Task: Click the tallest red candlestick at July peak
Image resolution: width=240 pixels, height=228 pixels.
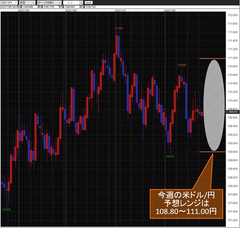Action: click(x=117, y=45)
